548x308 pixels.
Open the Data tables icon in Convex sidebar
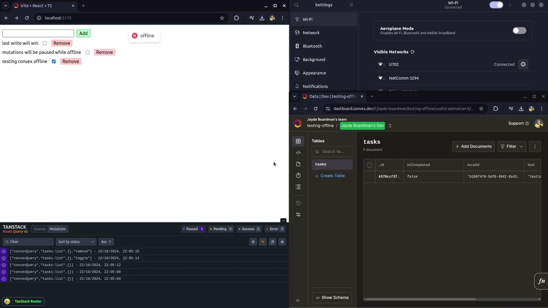point(298,141)
